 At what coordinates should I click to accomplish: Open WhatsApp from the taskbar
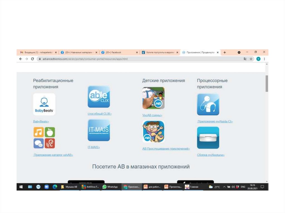(x=110, y=187)
